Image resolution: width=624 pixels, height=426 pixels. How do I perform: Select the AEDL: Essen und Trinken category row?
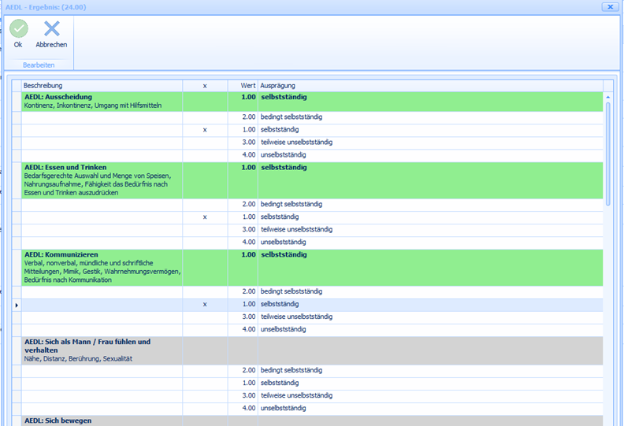101,180
